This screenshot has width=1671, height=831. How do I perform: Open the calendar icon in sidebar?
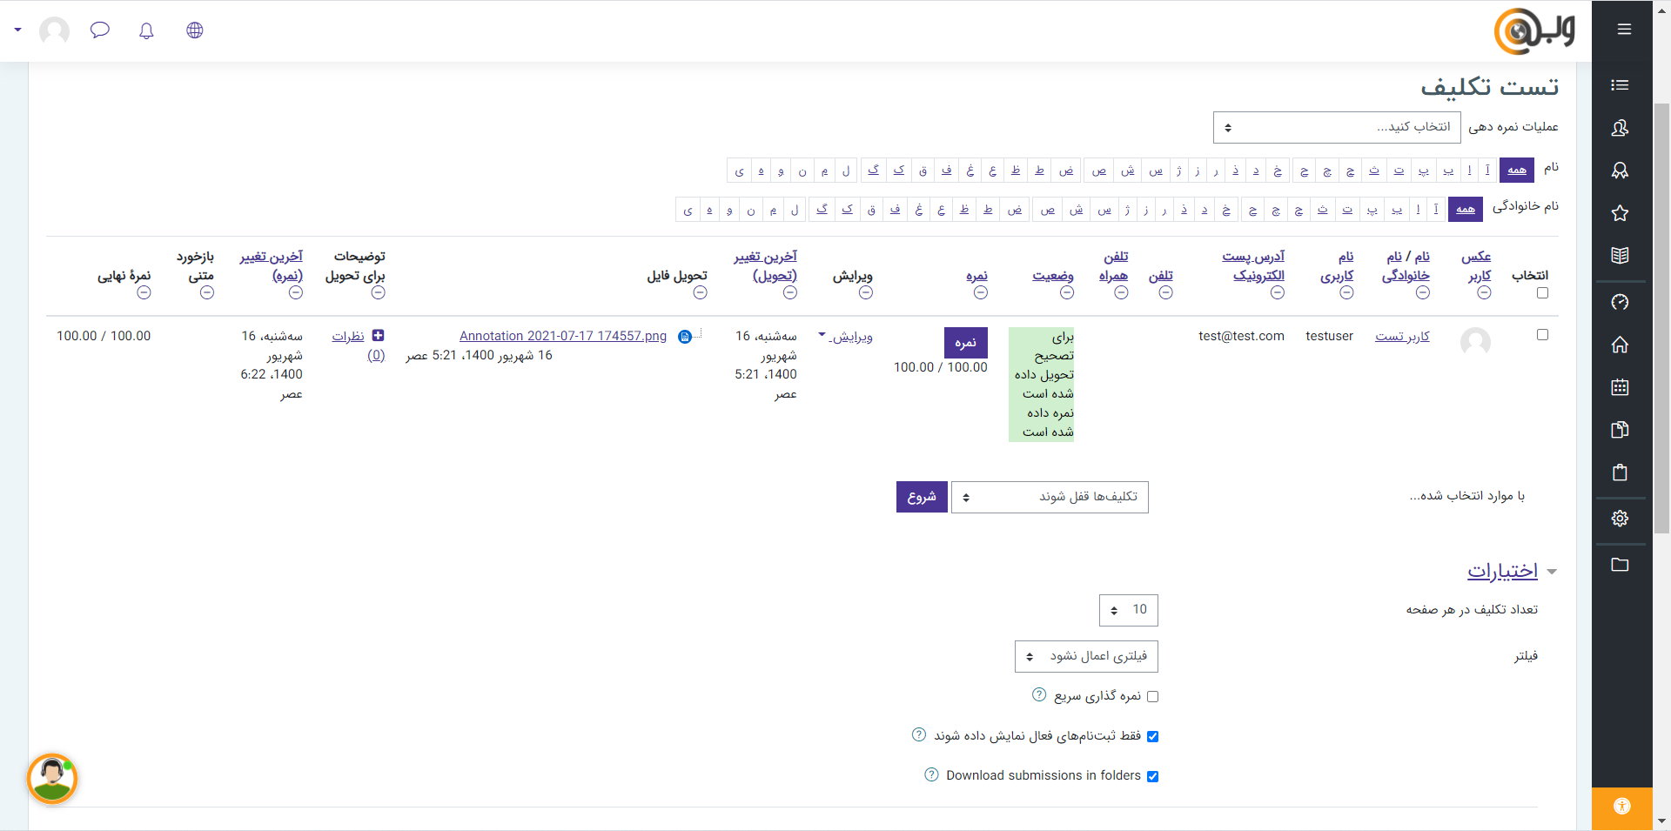pos(1620,387)
